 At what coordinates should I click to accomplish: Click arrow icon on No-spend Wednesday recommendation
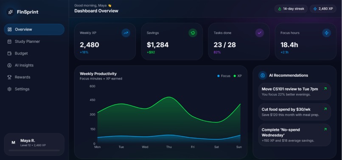click(325, 129)
